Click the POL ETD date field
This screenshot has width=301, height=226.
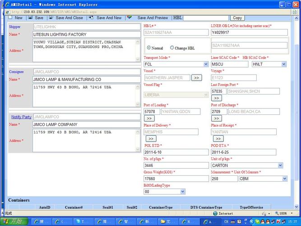[176, 152]
